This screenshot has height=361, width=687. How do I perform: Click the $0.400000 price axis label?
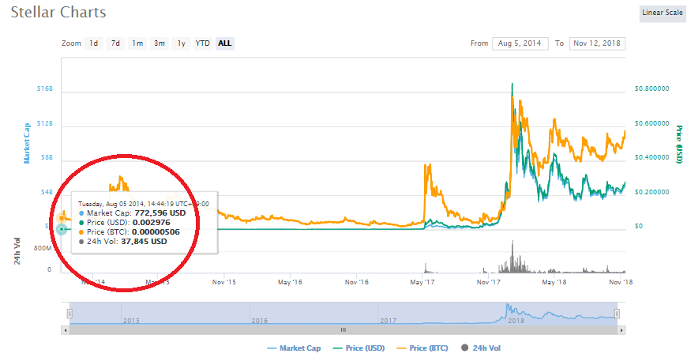pos(652,157)
